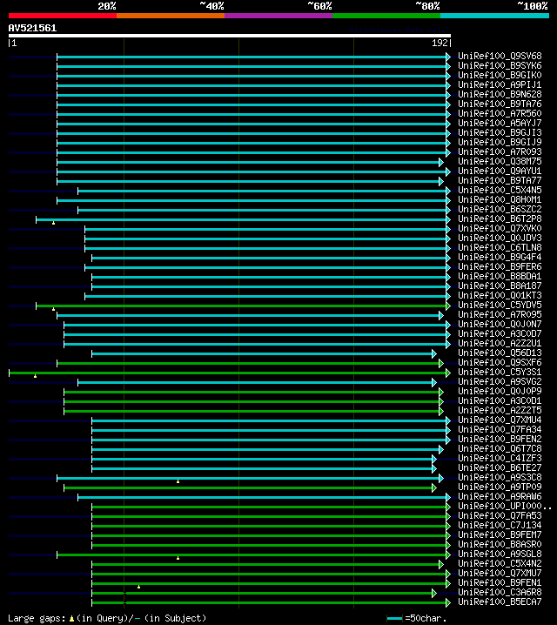Click the cyan ~100% identity legend bar
The width and height of the screenshot is (557, 625).
tap(495, 16)
